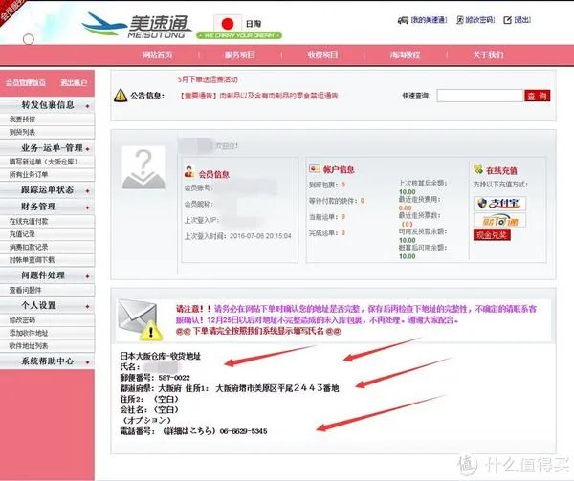Open 我的美速通 in the top header
The image size is (574, 481).
(429, 20)
